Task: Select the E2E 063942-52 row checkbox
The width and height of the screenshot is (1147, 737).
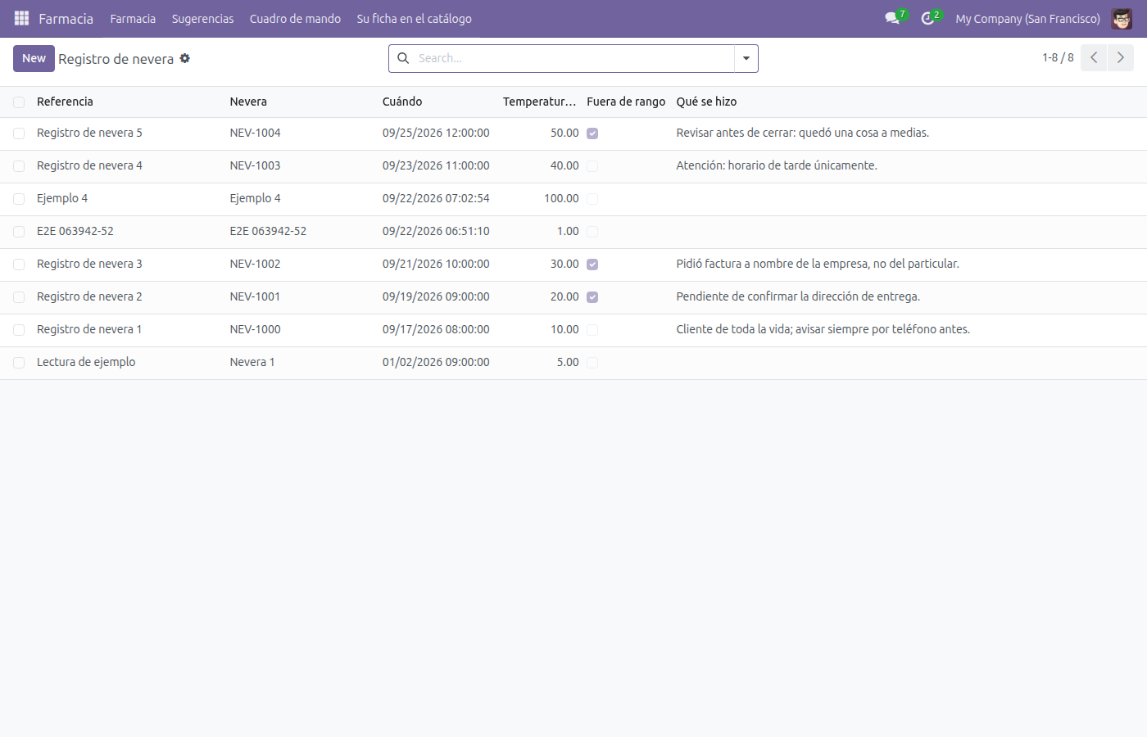Action: click(x=19, y=232)
